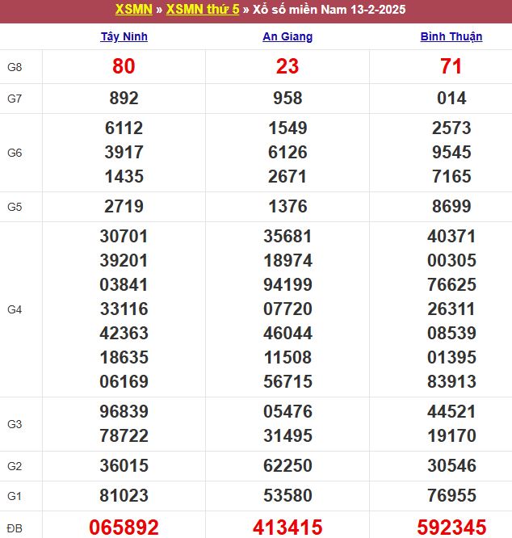The width and height of the screenshot is (512, 538).
Task: Click the G2 number 30546
Action: point(451,465)
